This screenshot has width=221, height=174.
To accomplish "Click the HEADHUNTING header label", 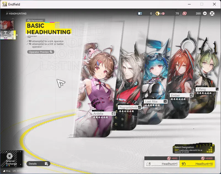I will [x=16, y=13].
